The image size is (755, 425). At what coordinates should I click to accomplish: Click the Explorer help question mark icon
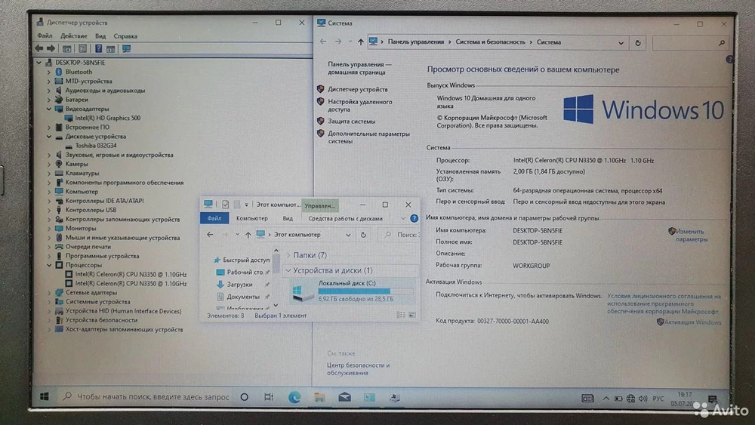pyautogui.click(x=414, y=218)
